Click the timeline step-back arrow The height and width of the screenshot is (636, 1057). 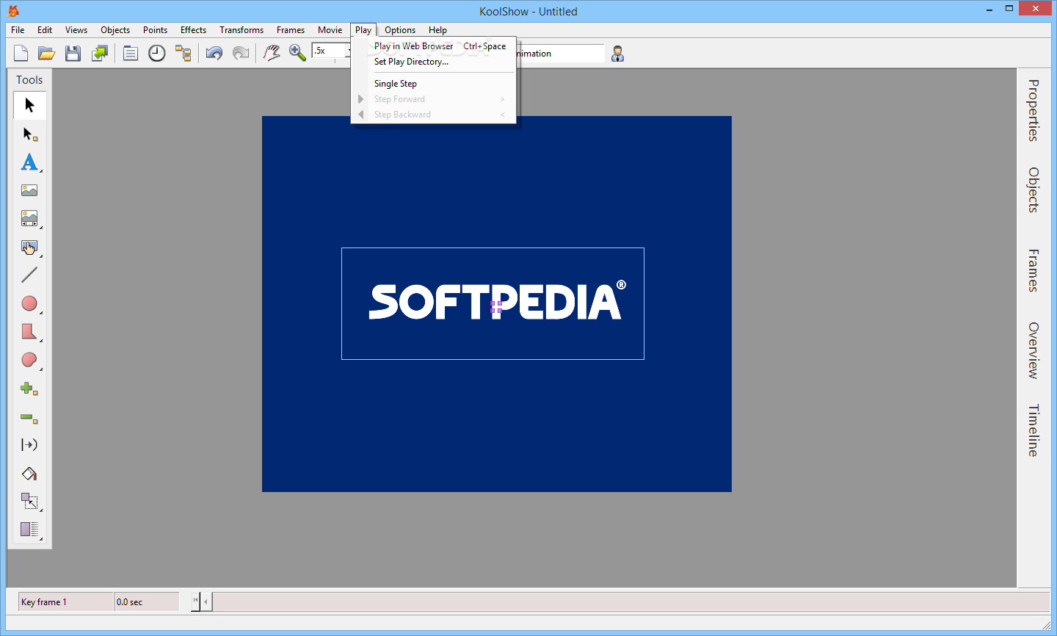(x=206, y=602)
